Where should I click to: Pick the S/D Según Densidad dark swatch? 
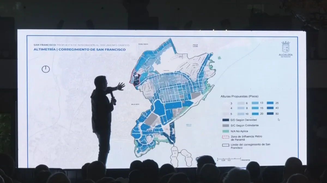(x=226, y=120)
